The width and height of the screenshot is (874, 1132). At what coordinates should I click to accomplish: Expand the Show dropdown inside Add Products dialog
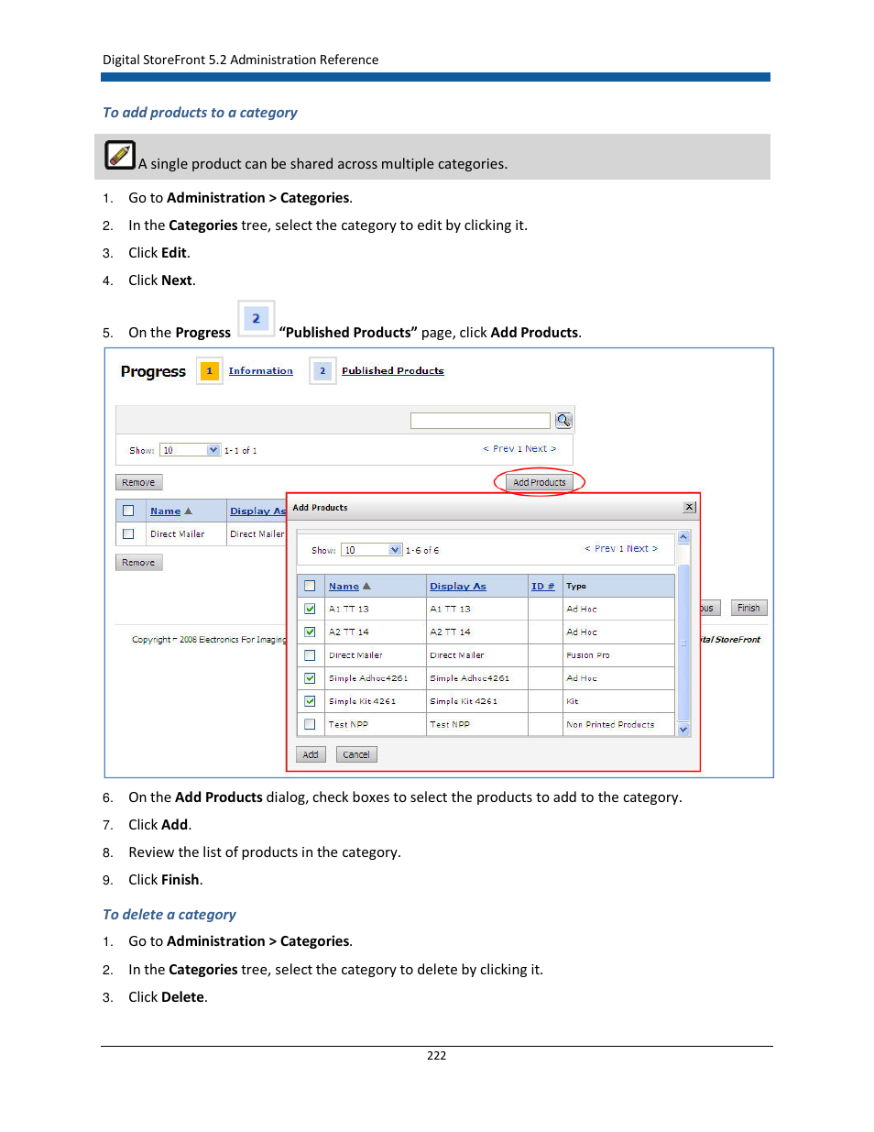click(x=372, y=550)
